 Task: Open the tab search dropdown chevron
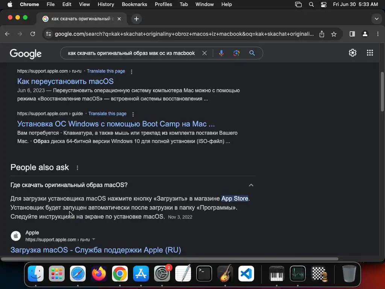[376, 19]
